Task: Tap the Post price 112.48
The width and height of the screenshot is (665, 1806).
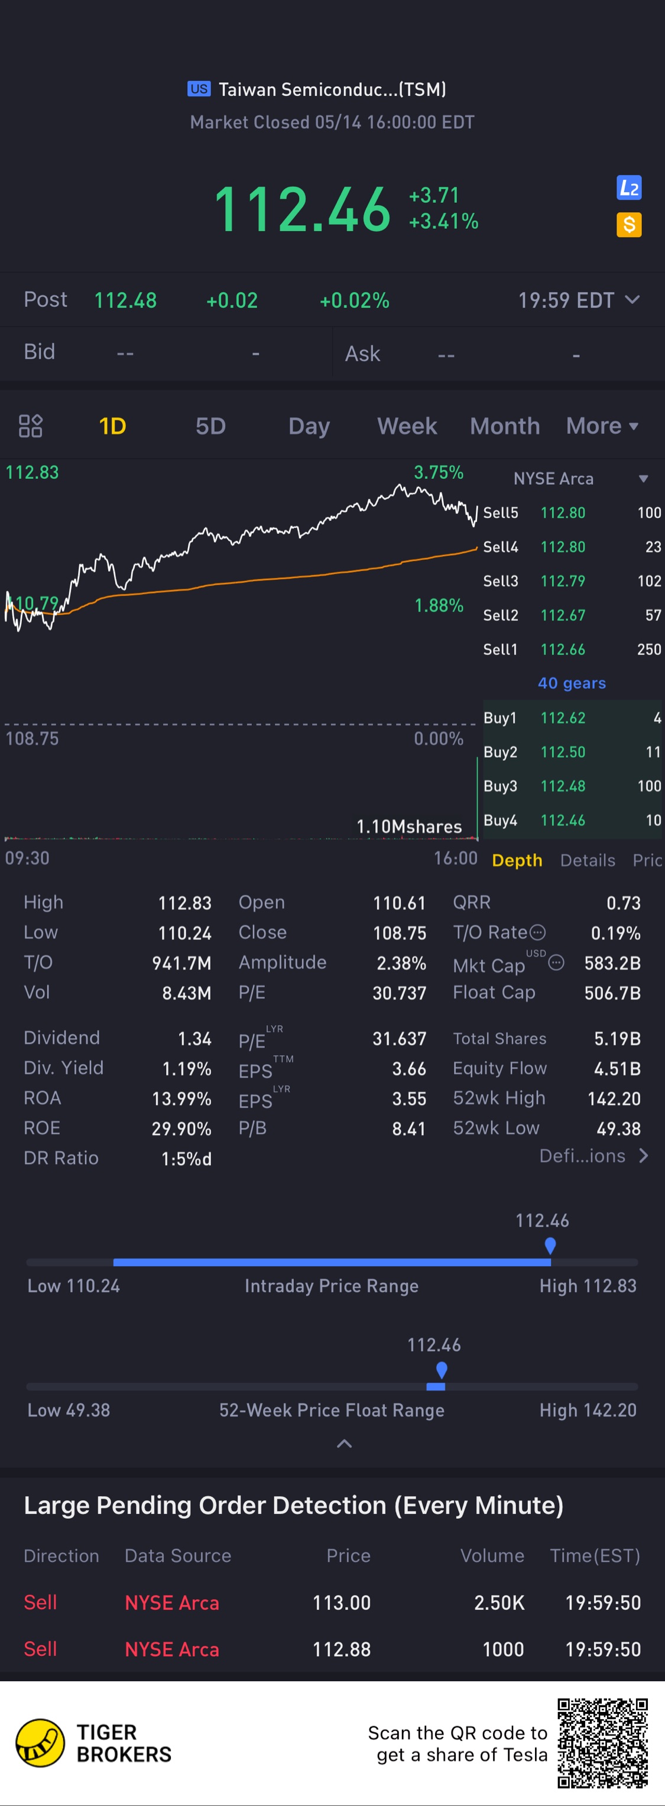Action: pyautogui.click(x=125, y=301)
